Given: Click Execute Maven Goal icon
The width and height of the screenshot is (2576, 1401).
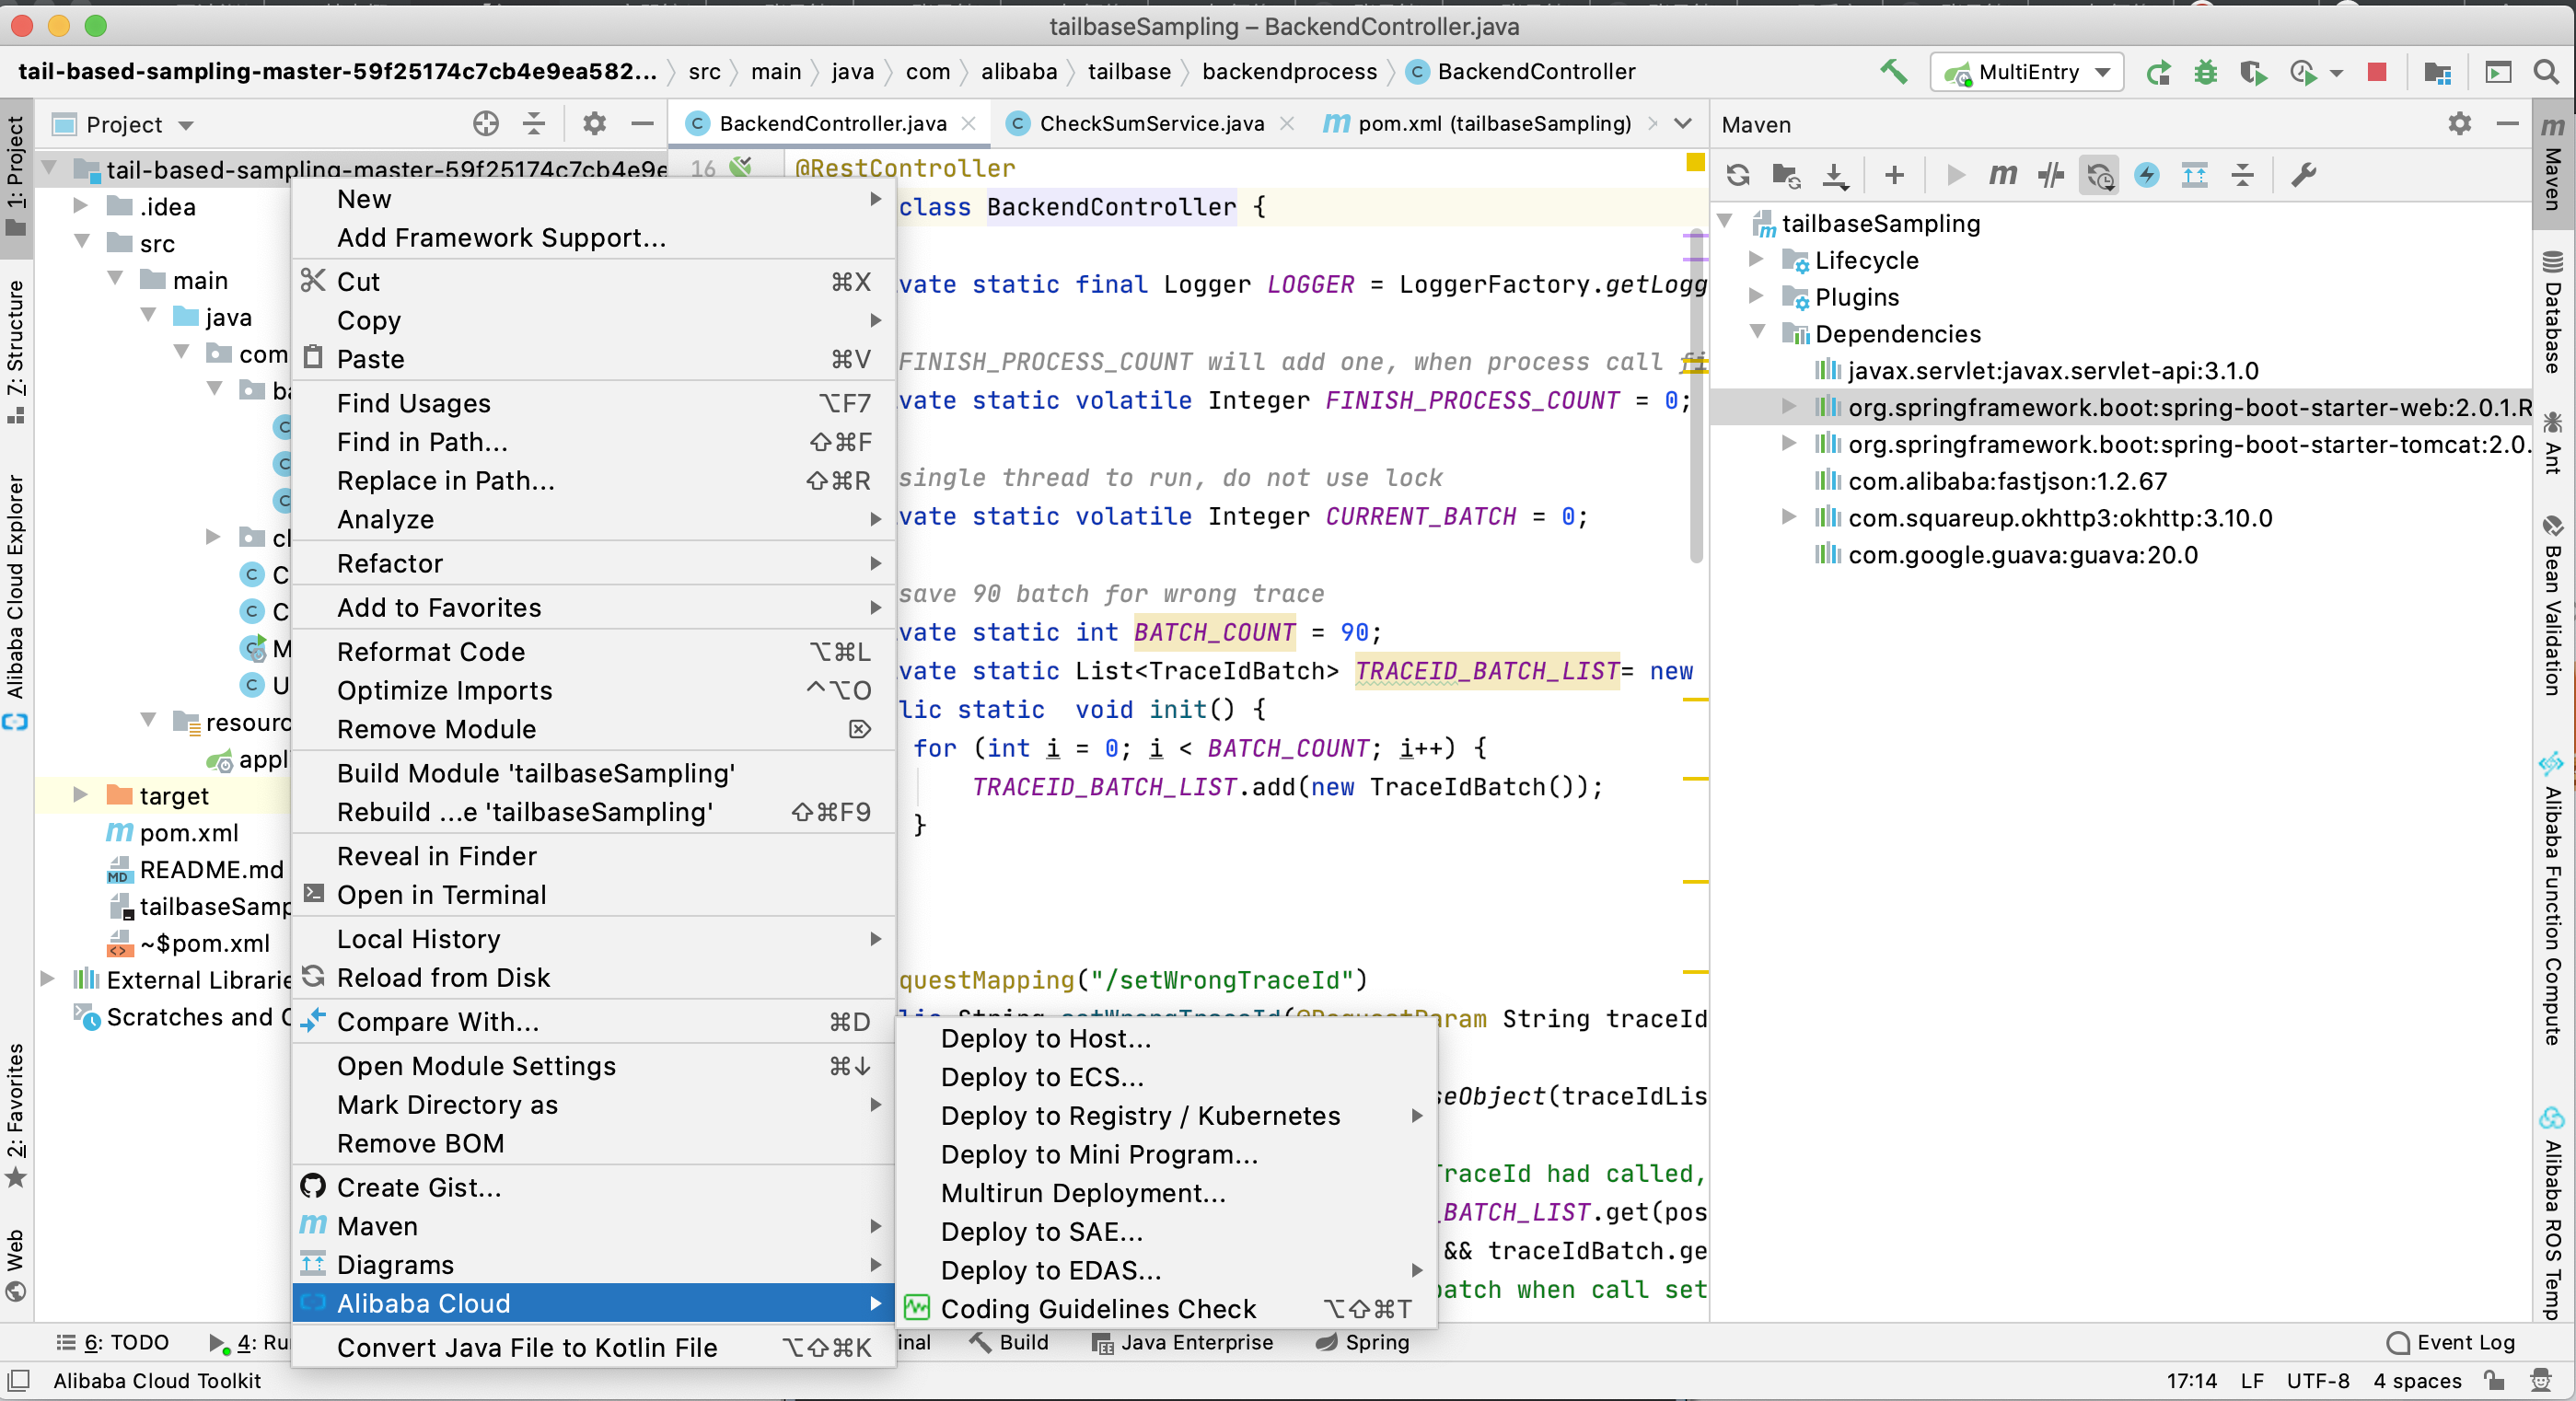Looking at the screenshot, I should click(2002, 175).
